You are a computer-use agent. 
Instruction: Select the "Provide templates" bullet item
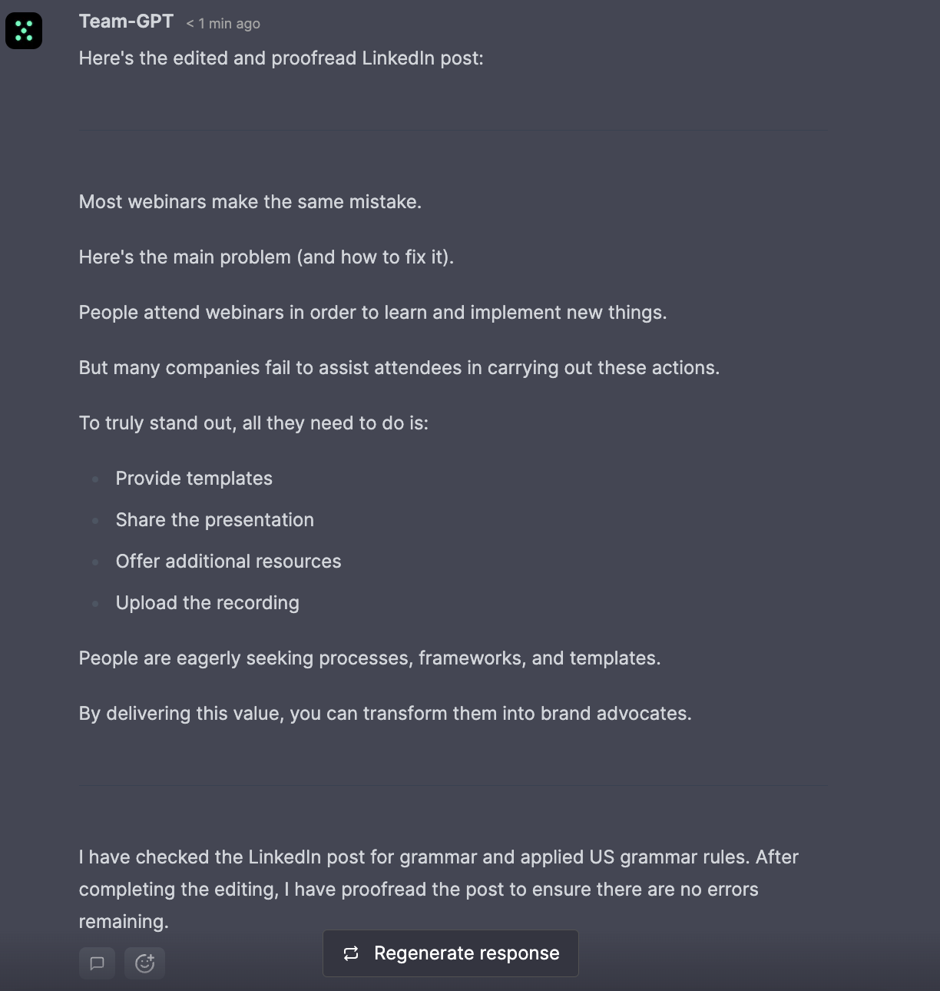point(194,479)
